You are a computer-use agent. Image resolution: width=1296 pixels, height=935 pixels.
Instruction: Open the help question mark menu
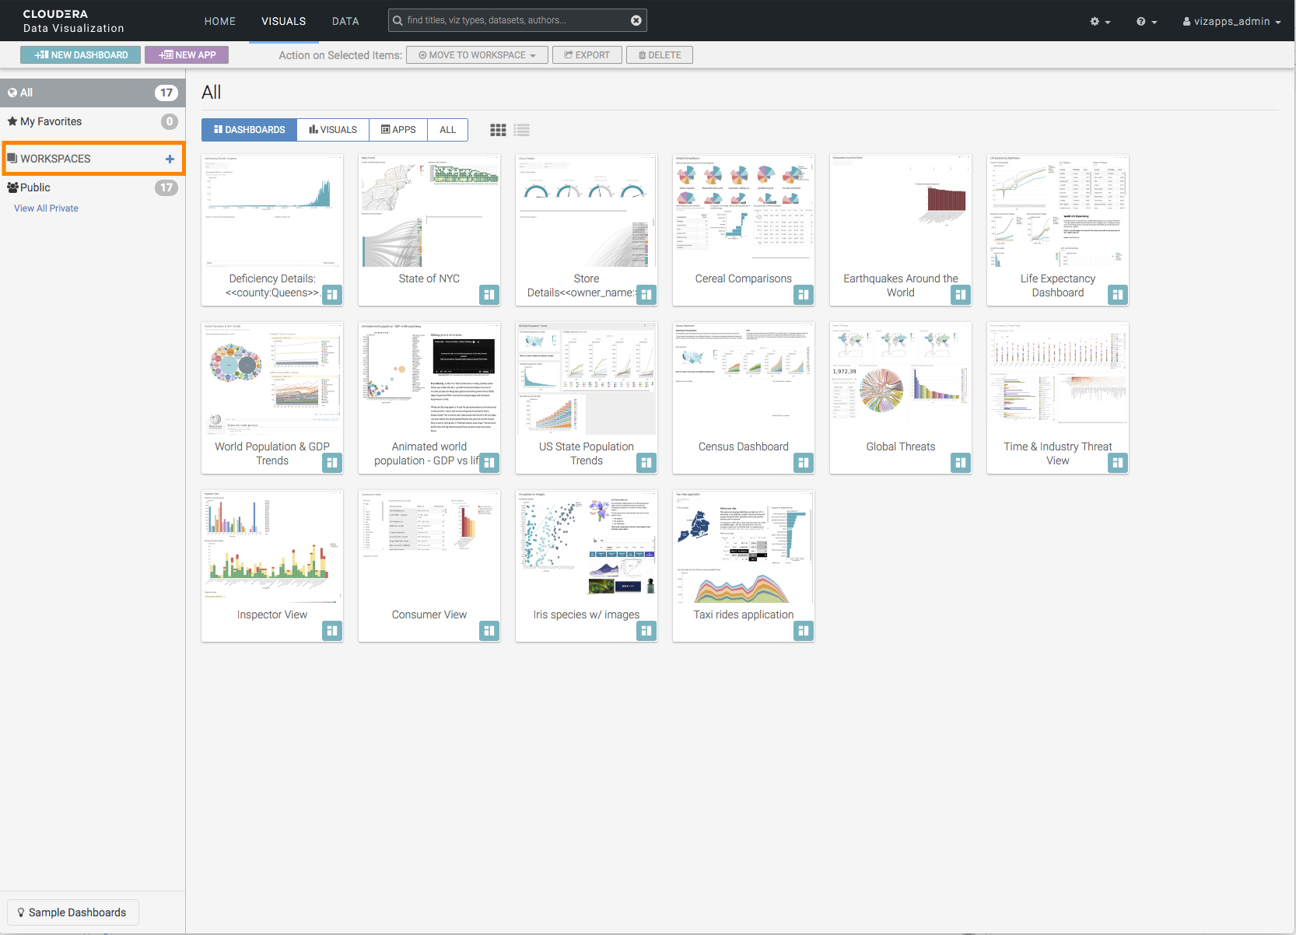[1146, 22]
